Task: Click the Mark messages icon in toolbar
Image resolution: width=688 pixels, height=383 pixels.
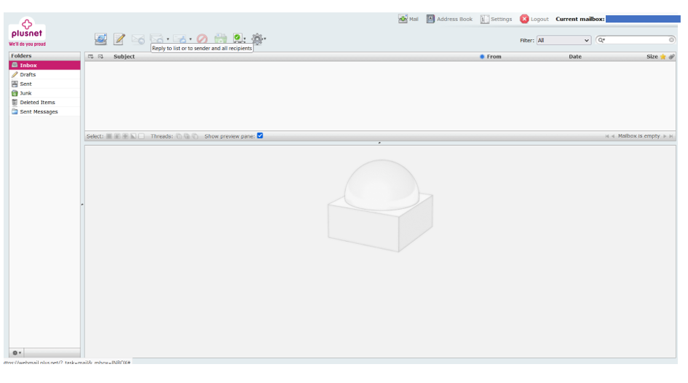Action: click(x=238, y=39)
